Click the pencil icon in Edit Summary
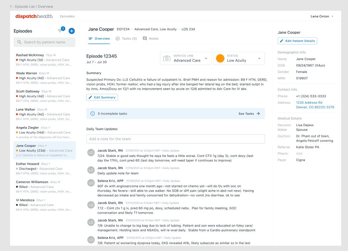 pos(90,97)
